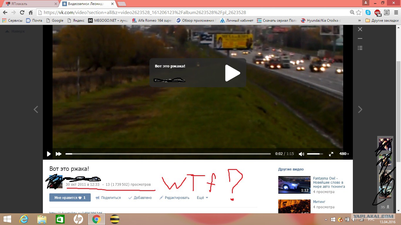Image resolution: width=401 pixels, height=225 pixels.
Task: Open the 'Личный кабинет' bookmark
Action: point(237,21)
